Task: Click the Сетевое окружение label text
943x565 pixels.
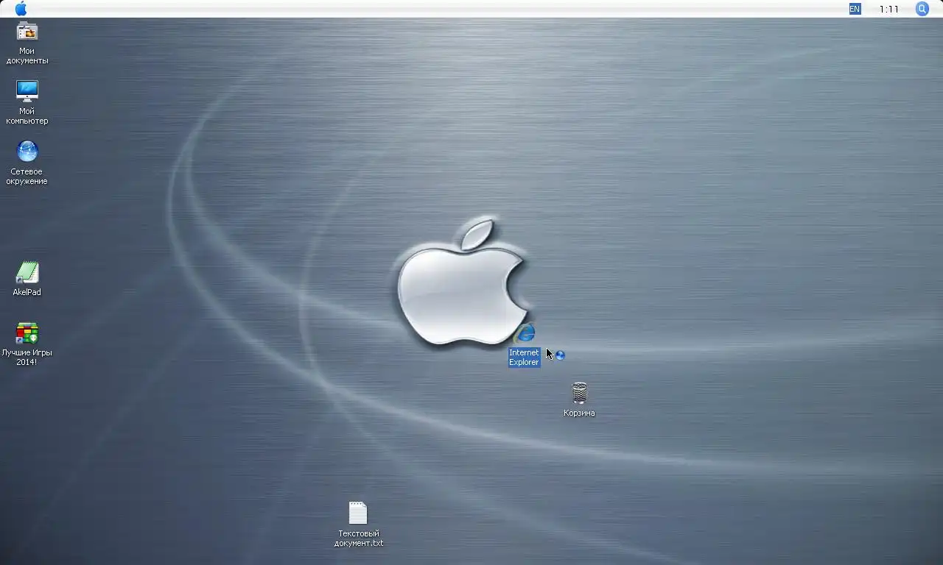Action: point(27,177)
